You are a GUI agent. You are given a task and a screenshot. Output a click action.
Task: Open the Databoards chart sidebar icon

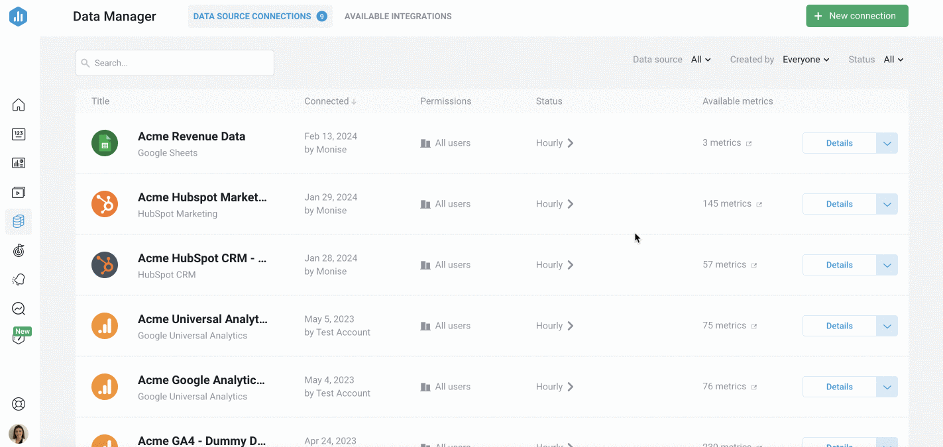click(19, 163)
